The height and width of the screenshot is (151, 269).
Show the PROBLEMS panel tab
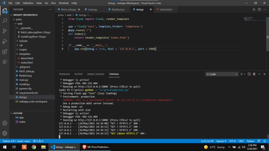pyautogui.click(x=65, y=74)
